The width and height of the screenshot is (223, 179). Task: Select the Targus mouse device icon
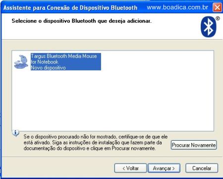(21, 61)
